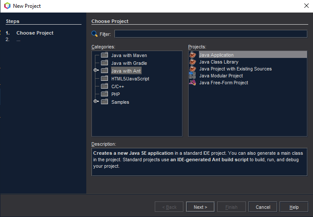Close the New Project dialog
Image resolution: width=313 pixels, height=217 pixels.
tap(306, 6)
